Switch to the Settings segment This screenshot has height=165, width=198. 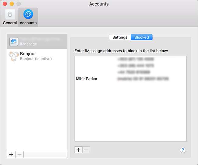coord(120,37)
